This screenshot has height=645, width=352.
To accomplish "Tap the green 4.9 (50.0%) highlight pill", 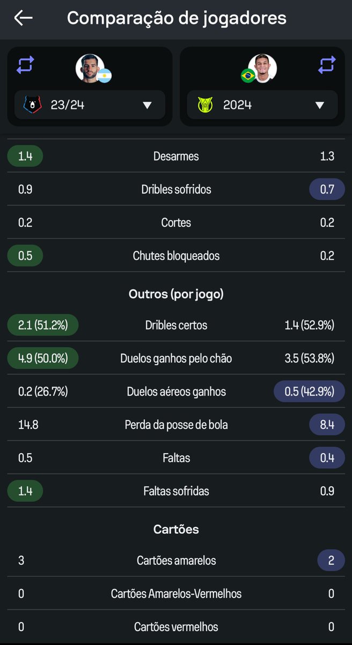I will pos(43,359).
